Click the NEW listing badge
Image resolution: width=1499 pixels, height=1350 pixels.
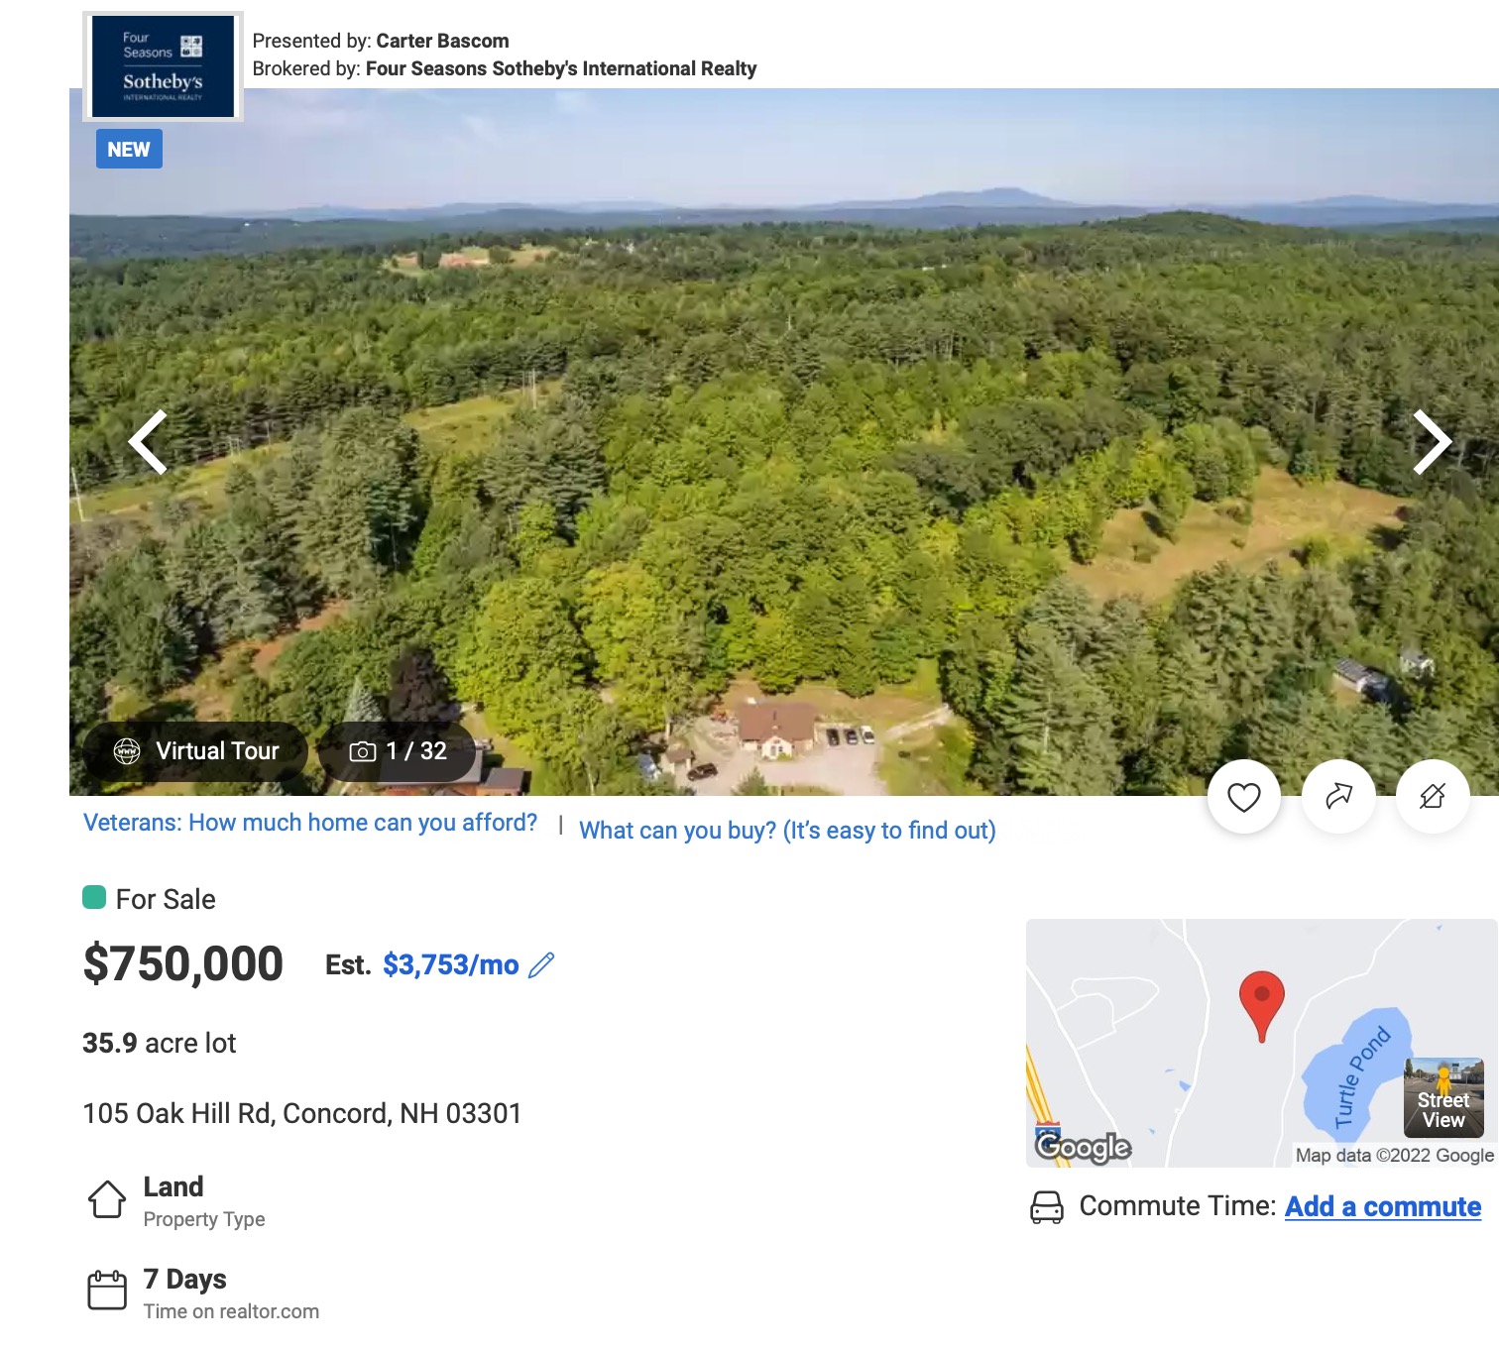(129, 150)
